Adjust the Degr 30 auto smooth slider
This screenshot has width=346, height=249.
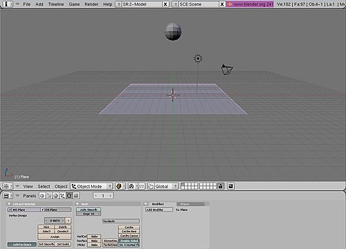tap(89, 214)
